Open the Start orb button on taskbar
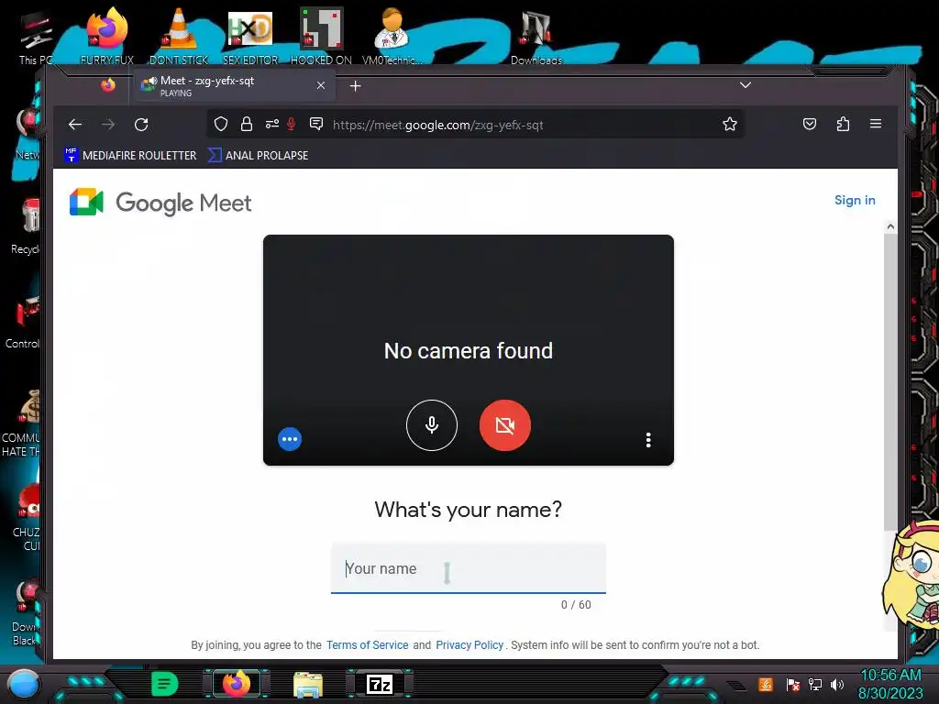 [x=23, y=684]
